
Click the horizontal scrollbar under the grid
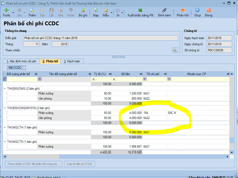tap(115, 157)
